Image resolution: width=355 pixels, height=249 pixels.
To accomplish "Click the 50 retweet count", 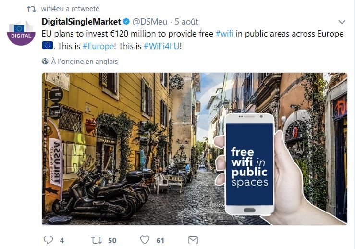I will coord(112,241).
